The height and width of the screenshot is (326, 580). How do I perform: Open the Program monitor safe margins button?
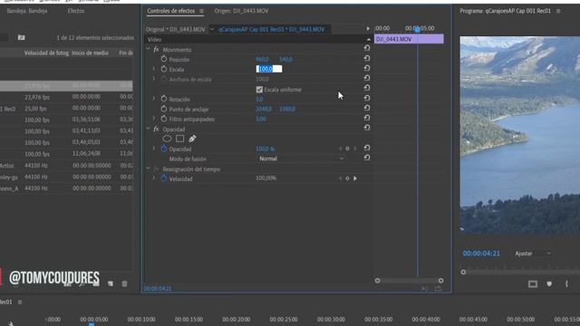click(x=533, y=283)
